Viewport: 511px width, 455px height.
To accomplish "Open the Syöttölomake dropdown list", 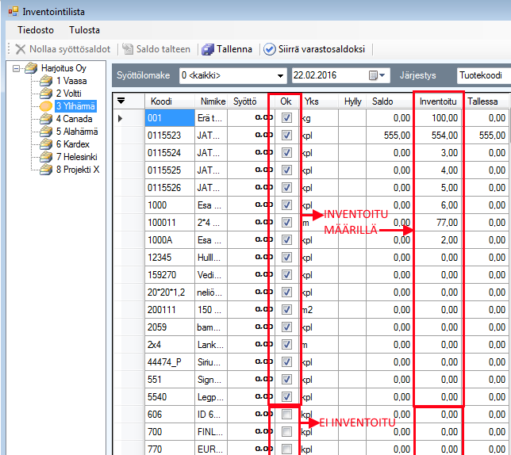I will 281,75.
